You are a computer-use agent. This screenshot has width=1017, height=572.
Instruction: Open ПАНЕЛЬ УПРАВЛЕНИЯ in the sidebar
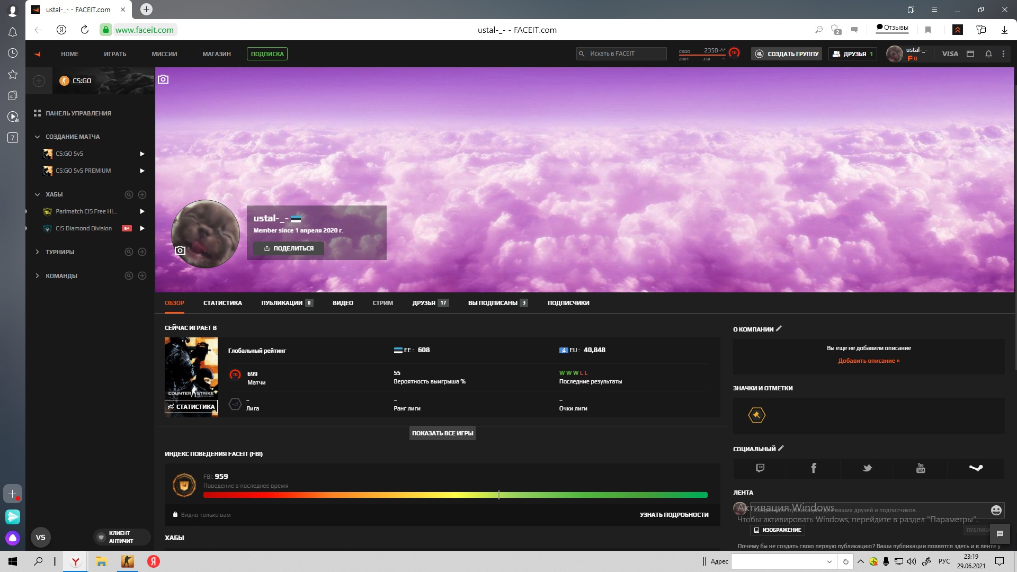tap(73, 113)
